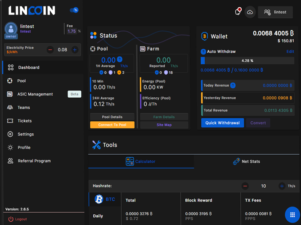
Task: Click the cloud upload icon
Action: [250, 12]
